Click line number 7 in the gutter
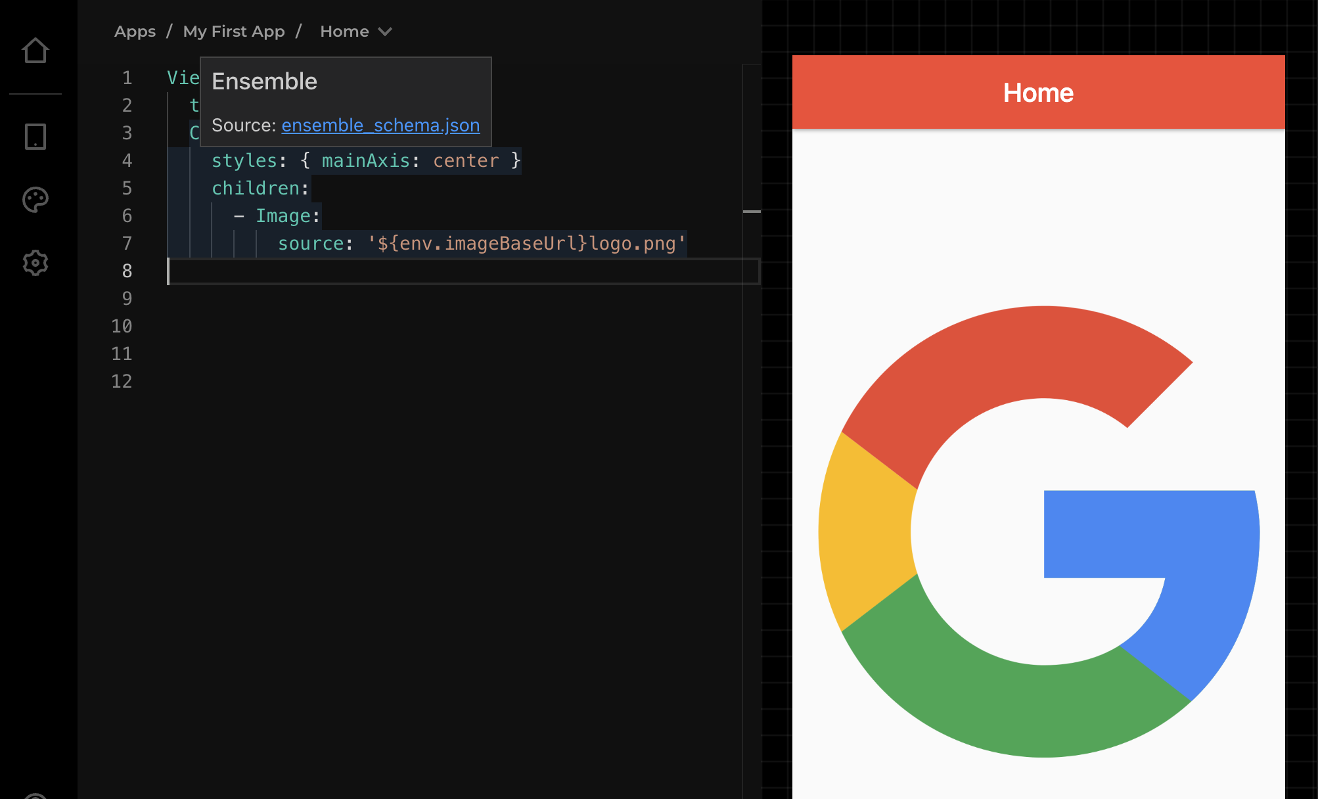This screenshot has height=799, width=1318. tap(127, 244)
